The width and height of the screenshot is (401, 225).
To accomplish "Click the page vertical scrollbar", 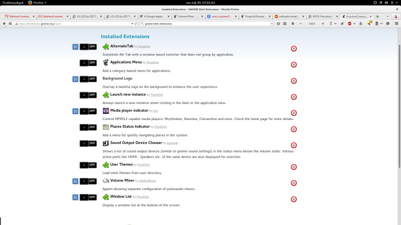I will [x=399, y=106].
